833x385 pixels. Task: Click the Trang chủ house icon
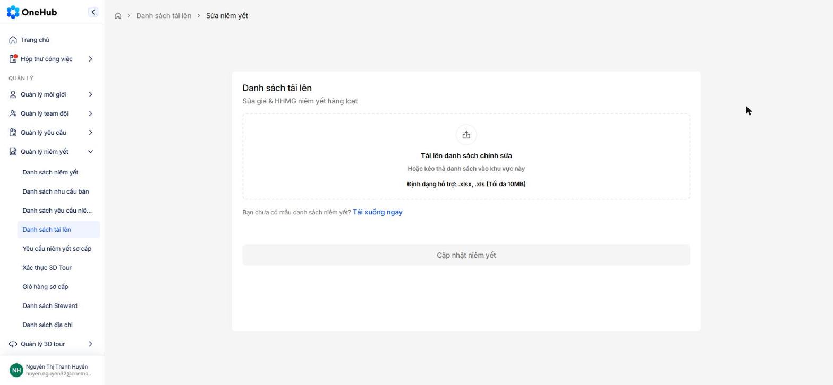coord(13,40)
